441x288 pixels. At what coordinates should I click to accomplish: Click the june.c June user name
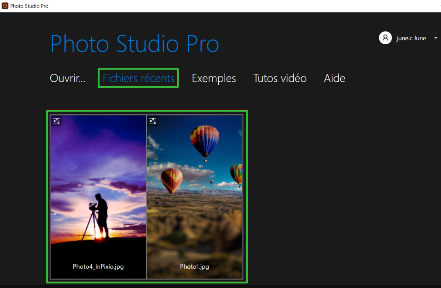coord(411,38)
